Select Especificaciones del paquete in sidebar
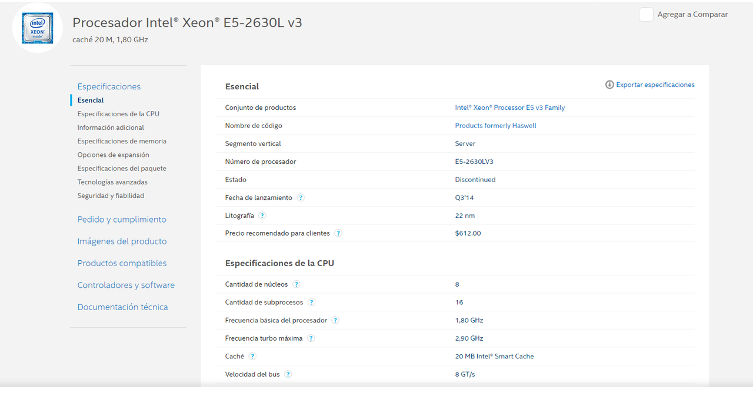Viewport: 753px width, 393px height. click(122, 169)
